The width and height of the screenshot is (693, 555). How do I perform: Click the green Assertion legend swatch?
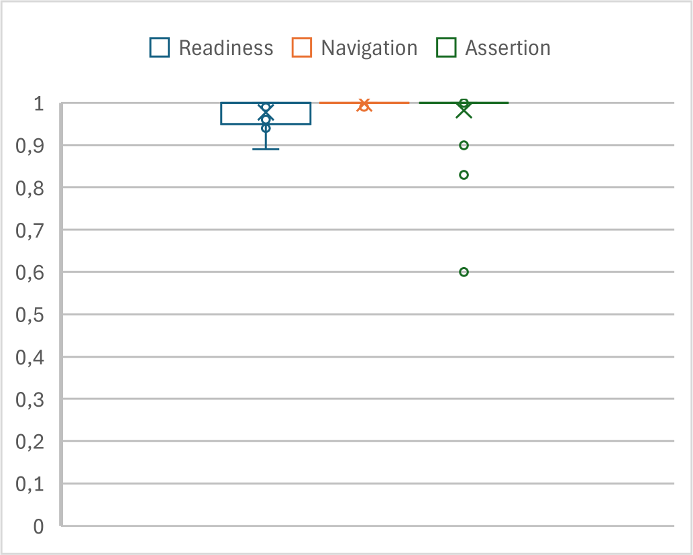click(446, 48)
